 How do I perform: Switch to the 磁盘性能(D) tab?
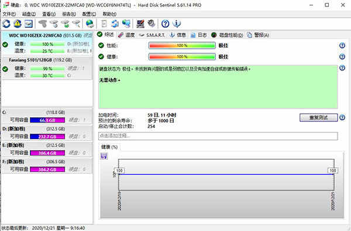(x=227, y=35)
